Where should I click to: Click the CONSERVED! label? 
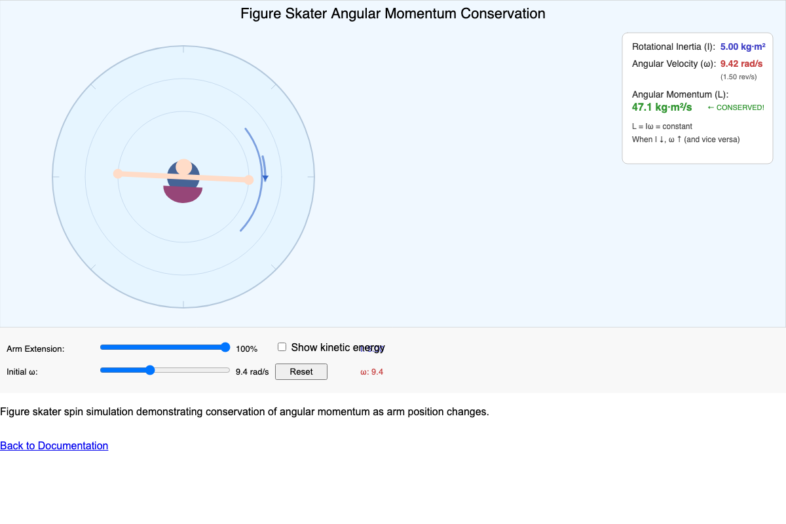(735, 107)
